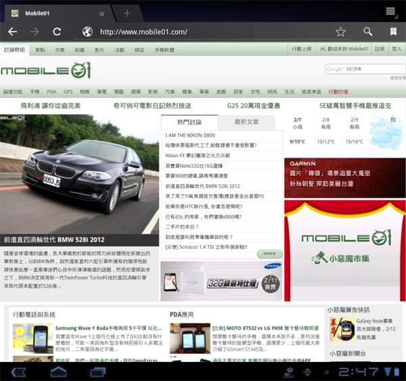Open the MOTO XT532 vs LG P698 article

[x=265, y=328]
